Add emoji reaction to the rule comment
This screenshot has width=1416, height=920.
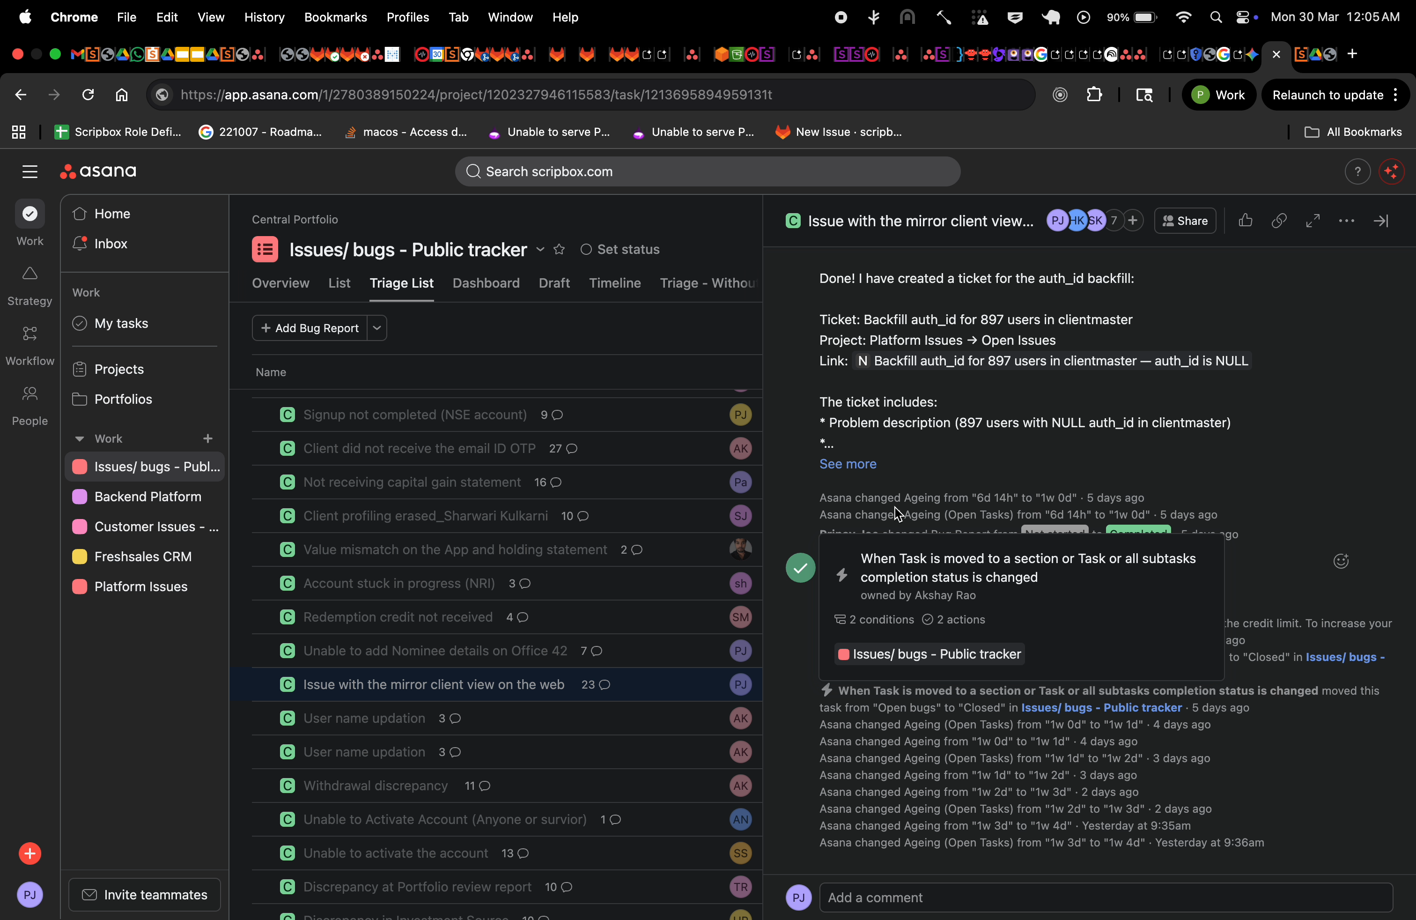click(x=1341, y=561)
